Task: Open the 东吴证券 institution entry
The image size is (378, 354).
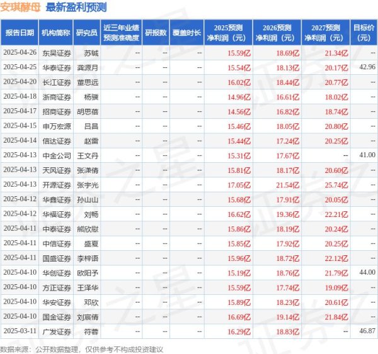Action: pos(55,52)
